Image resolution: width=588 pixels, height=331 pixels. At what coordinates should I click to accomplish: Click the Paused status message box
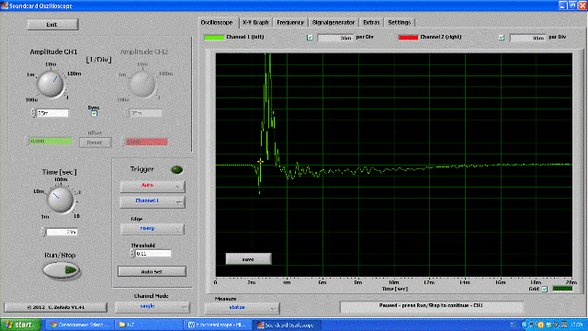431,306
